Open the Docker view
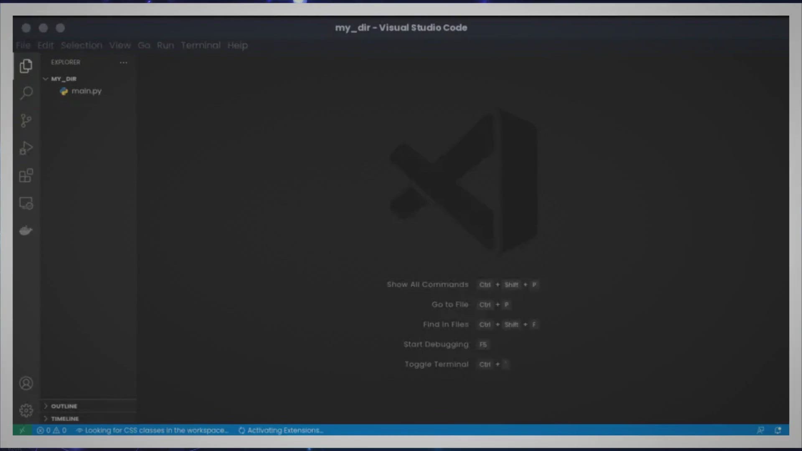Screen dimensions: 802x451 (x=26, y=231)
